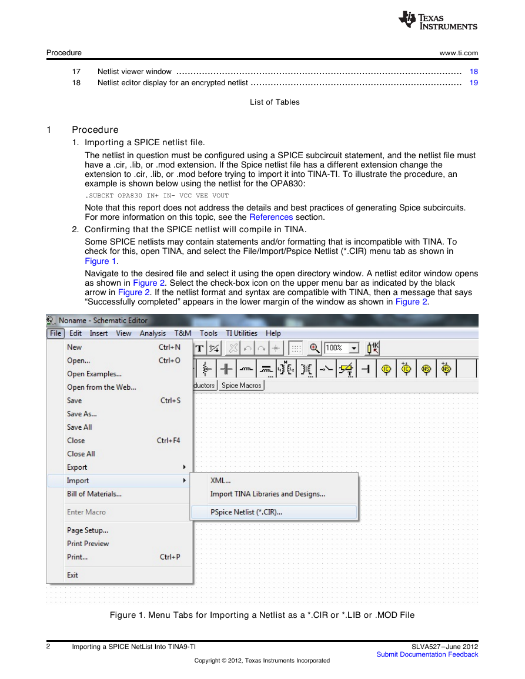Image resolution: width=525 pixels, height=679 pixels.
Task: Select the single terminal bar component icon
Action: pyautogui.click(x=366, y=369)
